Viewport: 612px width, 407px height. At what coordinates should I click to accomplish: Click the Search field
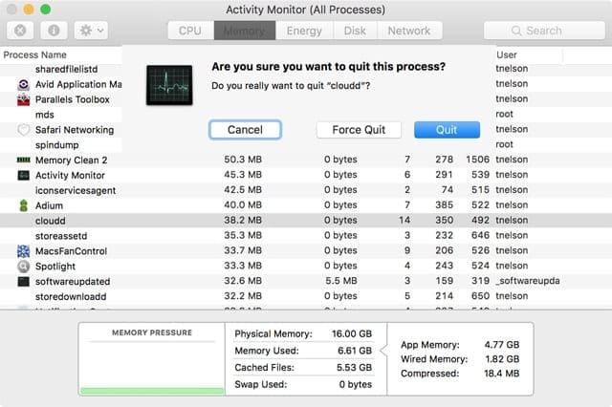[542, 31]
